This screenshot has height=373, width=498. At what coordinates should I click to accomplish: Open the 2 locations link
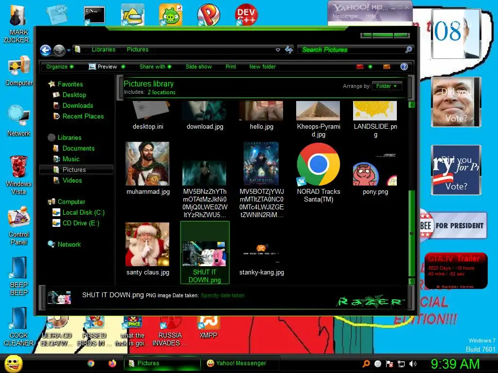161,92
